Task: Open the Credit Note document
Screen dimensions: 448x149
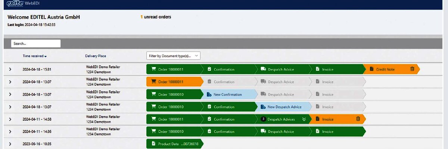Action: tap(385, 69)
